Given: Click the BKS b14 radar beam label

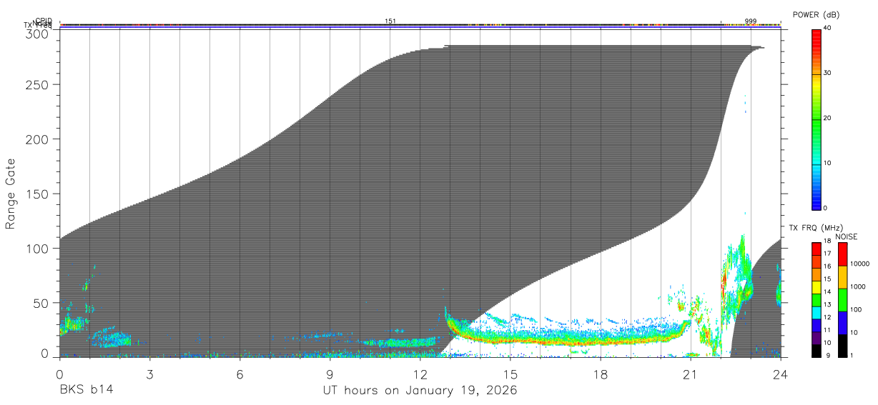Looking at the screenshot, I should click(x=87, y=390).
